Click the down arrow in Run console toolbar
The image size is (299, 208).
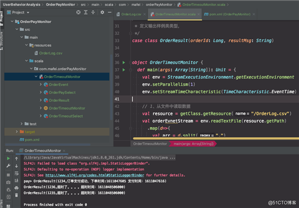tap(16, 166)
